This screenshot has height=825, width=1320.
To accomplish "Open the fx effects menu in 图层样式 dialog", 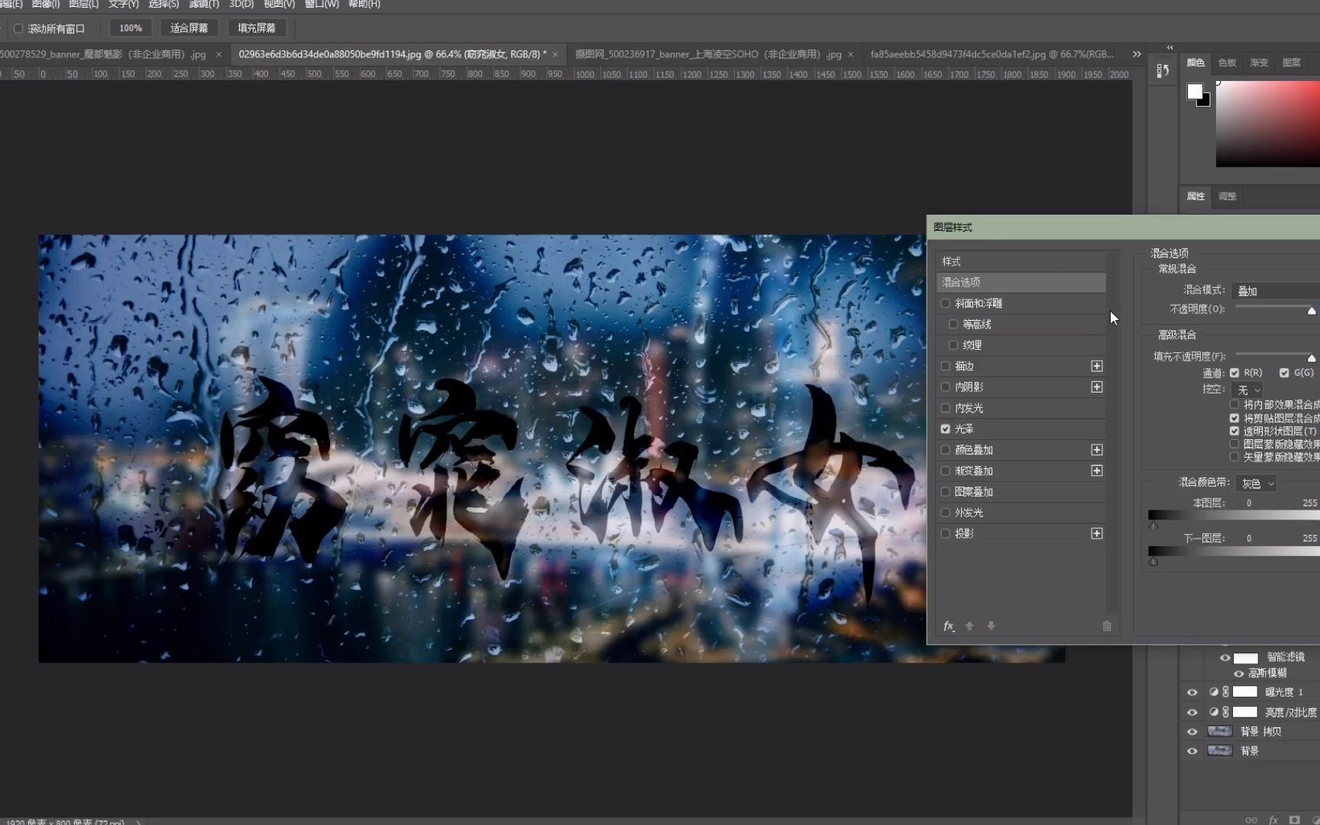I will tap(949, 626).
